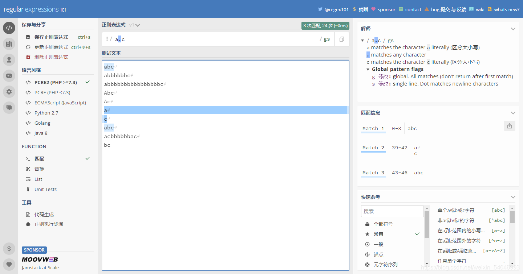Click the heart sponsor sidebar icon
The image size is (523, 274).
click(x=9, y=265)
